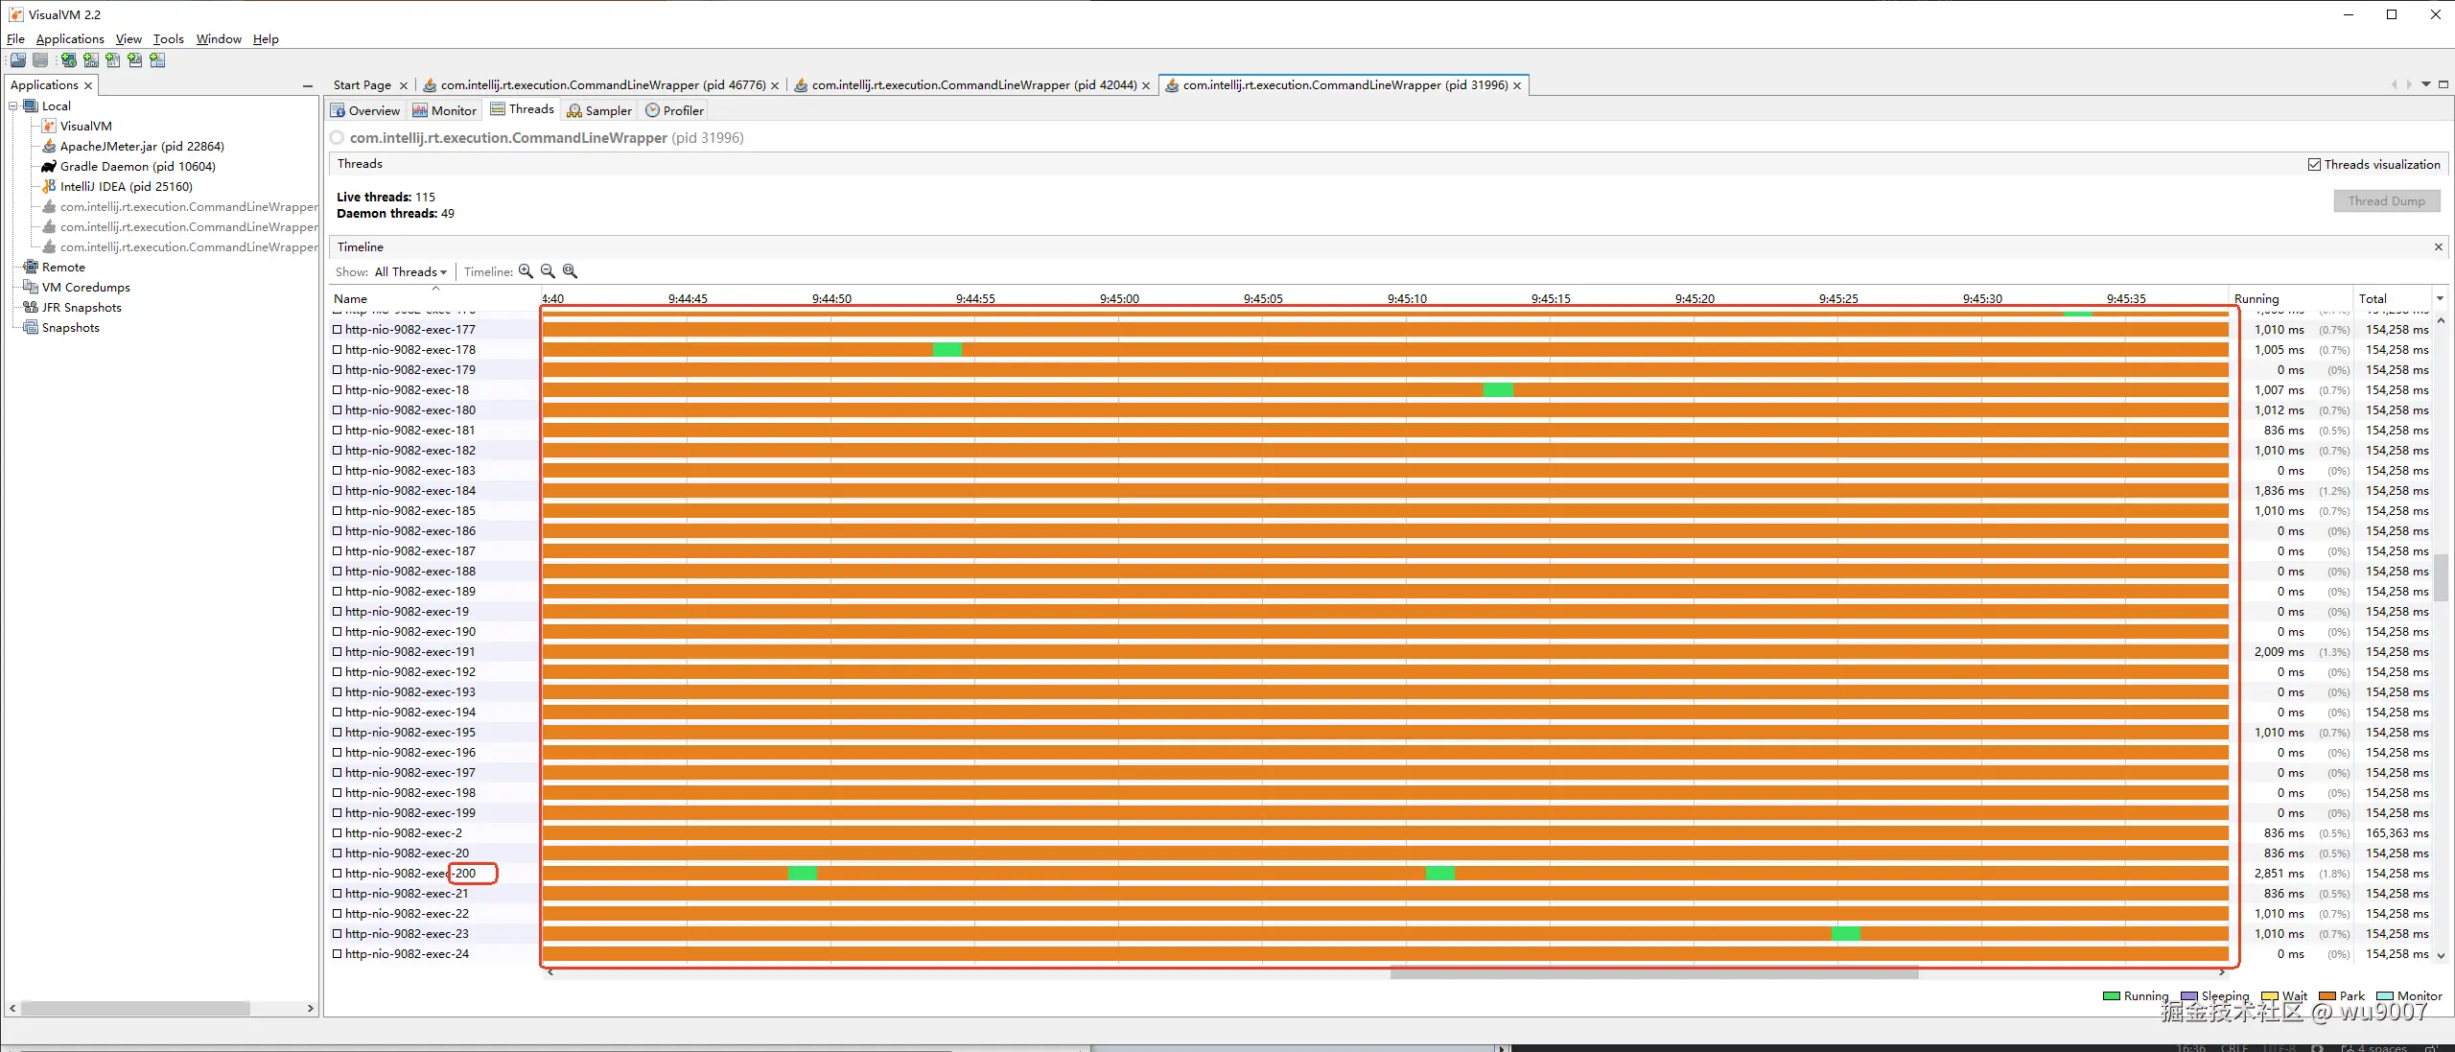Image resolution: width=2455 pixels, height=1052 pixels.
Task: Click the Thread Dump button
Action: [2387, 200]
